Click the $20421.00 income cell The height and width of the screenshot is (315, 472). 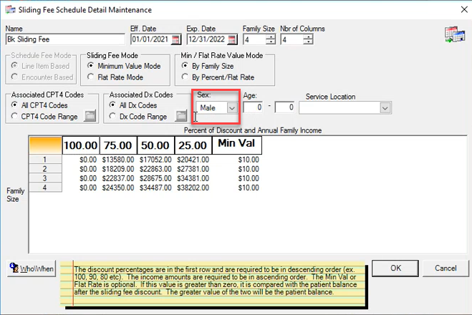[x=193, y=160]
